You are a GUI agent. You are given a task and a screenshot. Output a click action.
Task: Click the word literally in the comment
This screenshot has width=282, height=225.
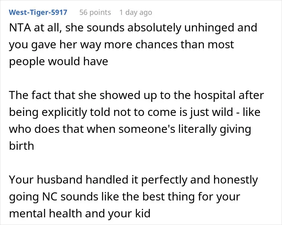(x=197, y=129)
